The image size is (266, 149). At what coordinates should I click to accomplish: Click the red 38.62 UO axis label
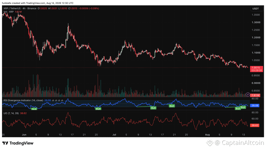click(x=255, y=125)
